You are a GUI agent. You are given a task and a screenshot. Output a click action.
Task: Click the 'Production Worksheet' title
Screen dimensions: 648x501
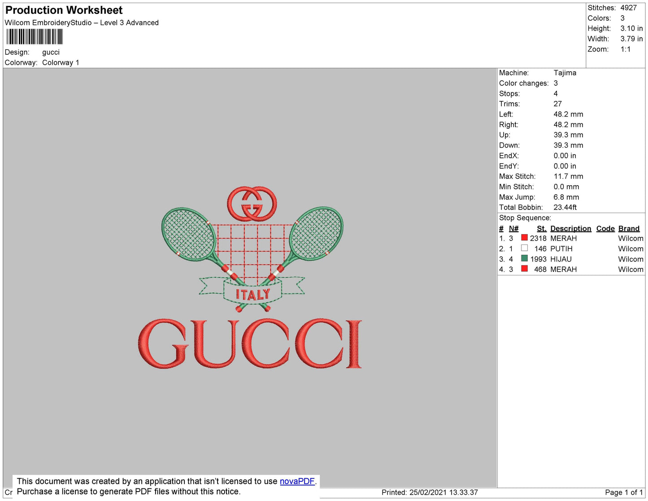[x=64, y=10]
